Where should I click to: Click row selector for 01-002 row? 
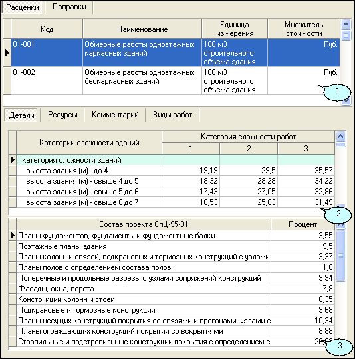[7, 80]
